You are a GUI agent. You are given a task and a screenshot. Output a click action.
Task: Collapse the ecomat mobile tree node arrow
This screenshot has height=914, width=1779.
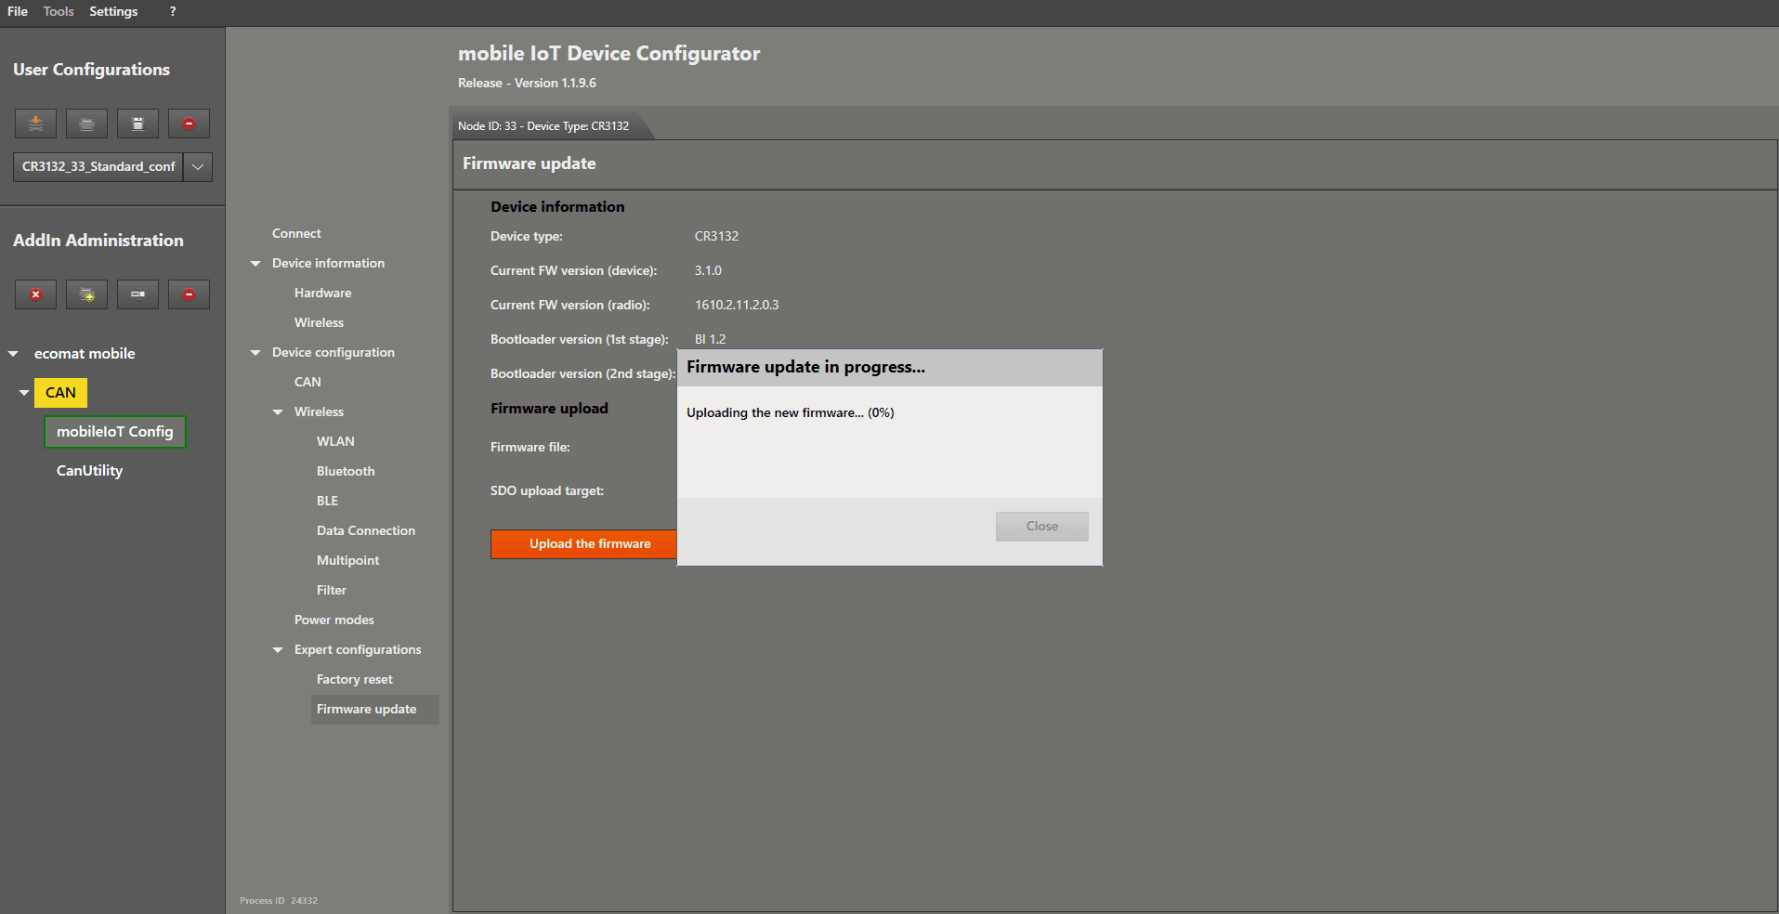14,354
